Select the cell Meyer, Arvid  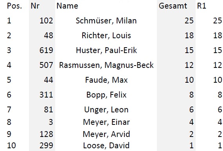click(106, 134)
